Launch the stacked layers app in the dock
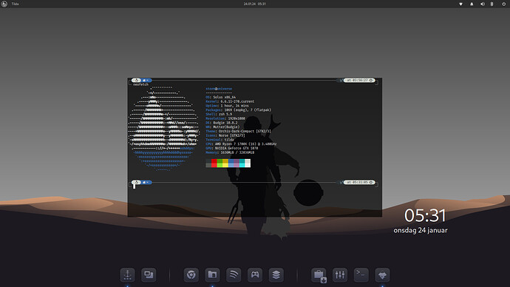 click(276, 275)
